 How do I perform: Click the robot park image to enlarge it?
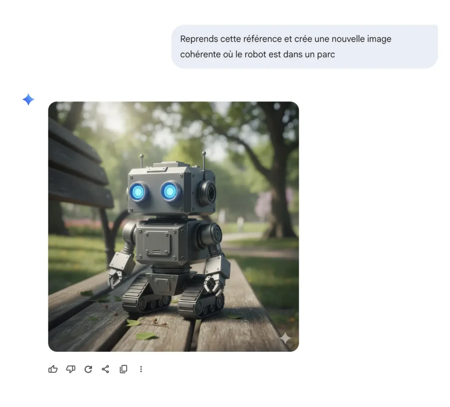[174, 226]
